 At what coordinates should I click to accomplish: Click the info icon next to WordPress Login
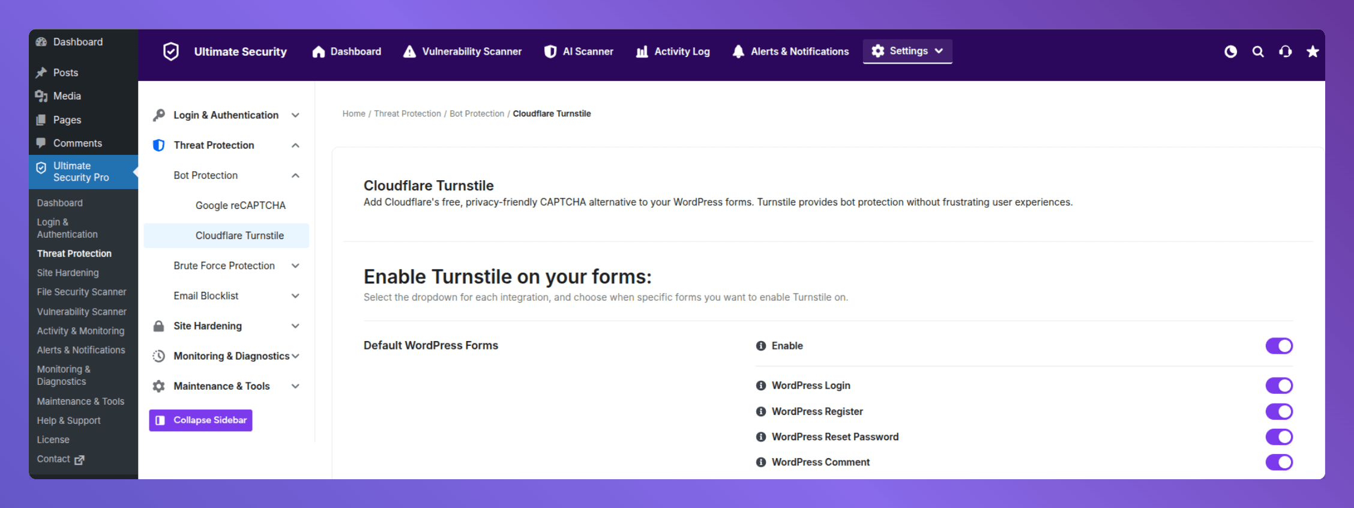point(761,386)
